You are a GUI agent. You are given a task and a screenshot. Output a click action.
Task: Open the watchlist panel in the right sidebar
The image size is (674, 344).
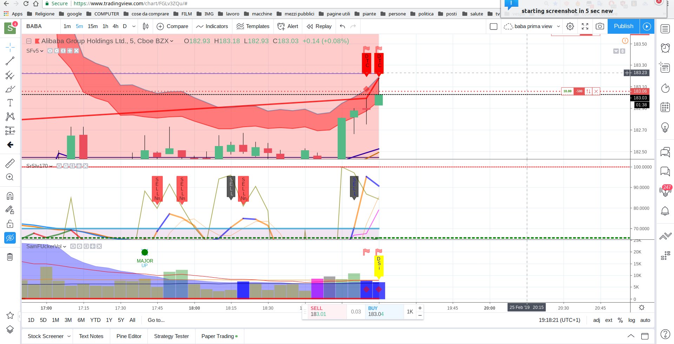coord(665,29)
